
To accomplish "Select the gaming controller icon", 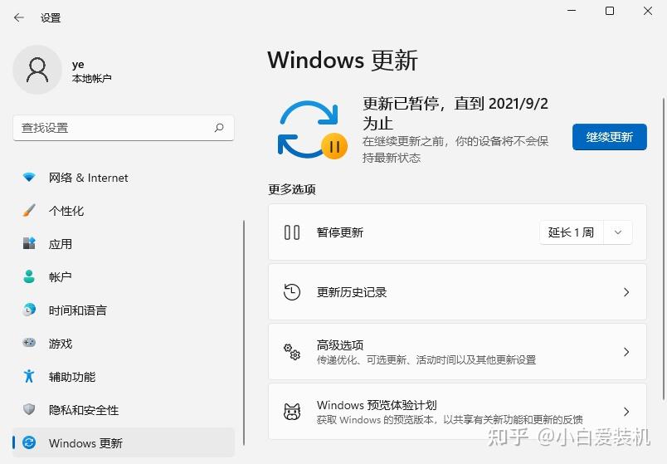I will pyautogui.click(x=29, y=343).
